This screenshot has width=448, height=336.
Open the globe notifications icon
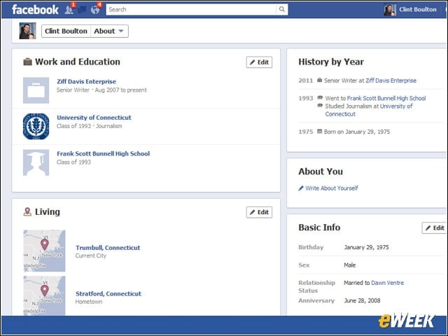pos(95,10)
